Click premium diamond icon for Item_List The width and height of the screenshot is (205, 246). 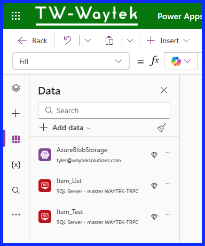tap(154, 186)
